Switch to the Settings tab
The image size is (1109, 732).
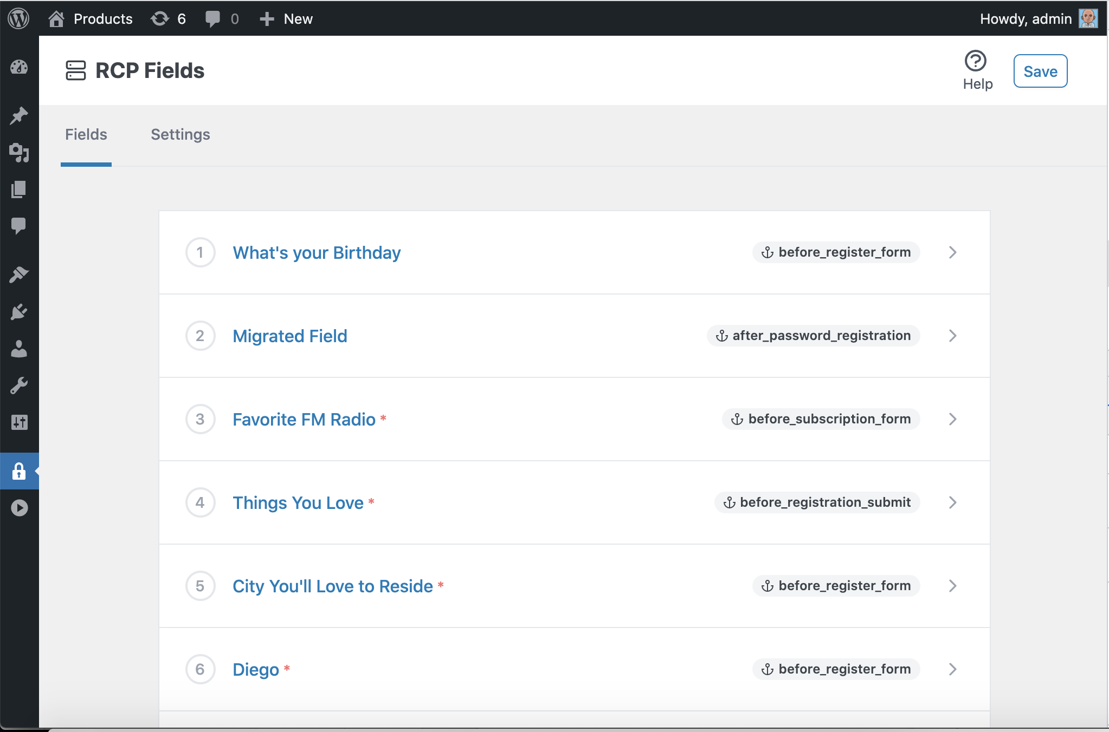[x=180, y=134]
